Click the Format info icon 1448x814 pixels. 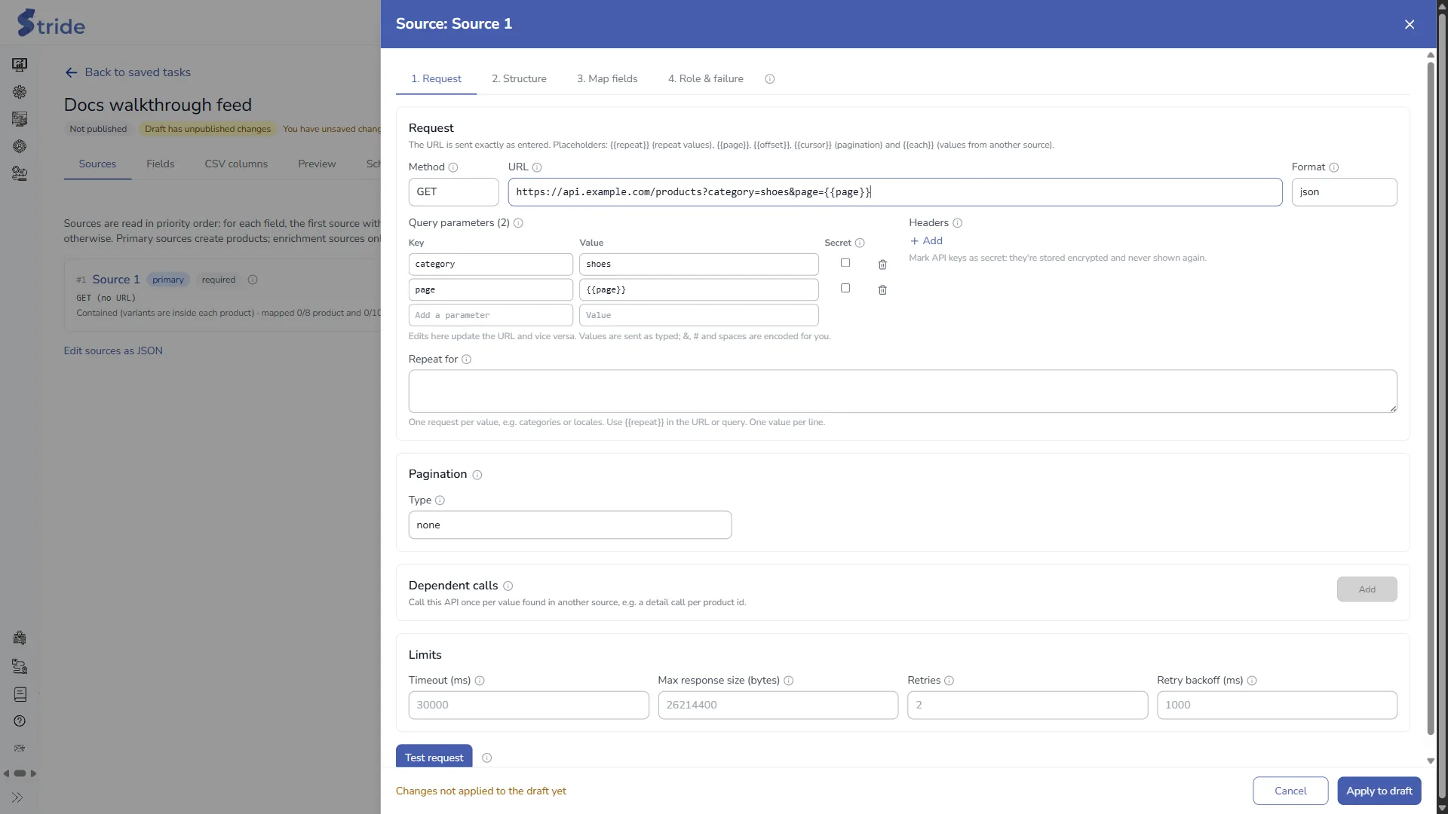[x=1334, y=167]
